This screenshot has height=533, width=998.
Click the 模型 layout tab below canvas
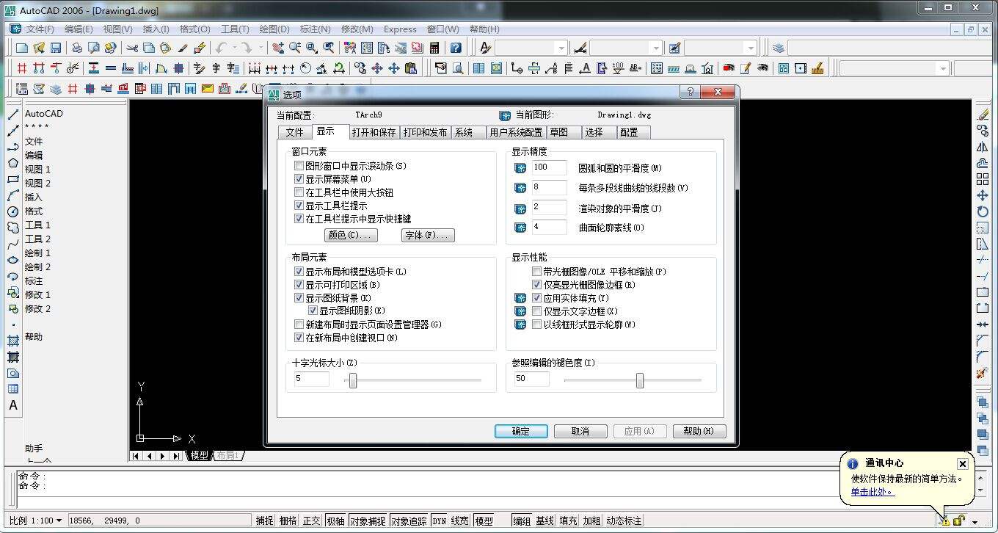(x=199, y=456)
